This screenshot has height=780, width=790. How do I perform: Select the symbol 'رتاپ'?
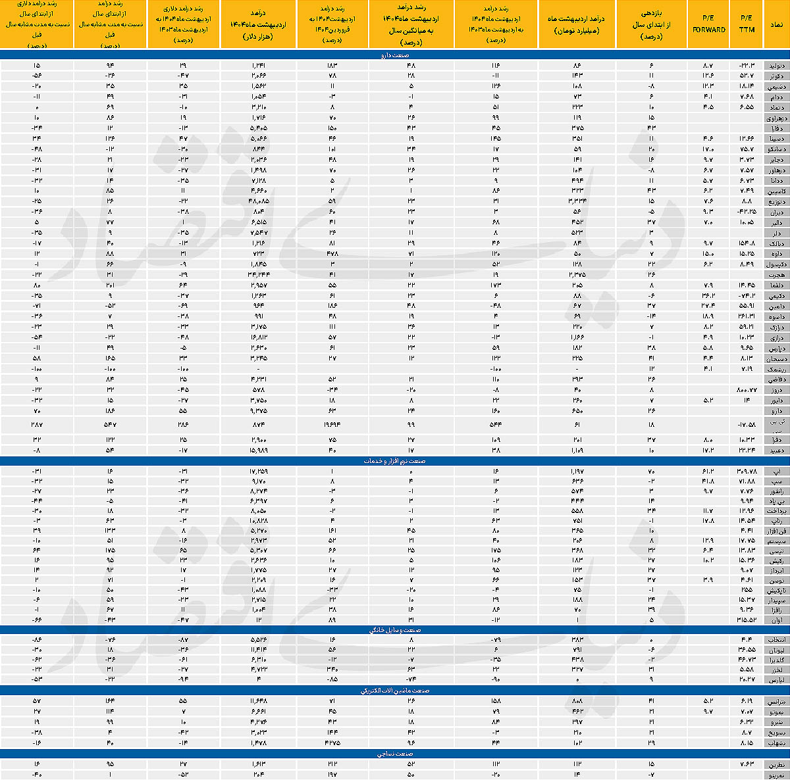776,521
